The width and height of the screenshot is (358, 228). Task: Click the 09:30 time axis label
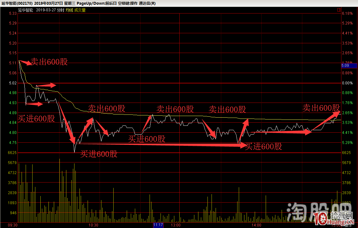13,225
